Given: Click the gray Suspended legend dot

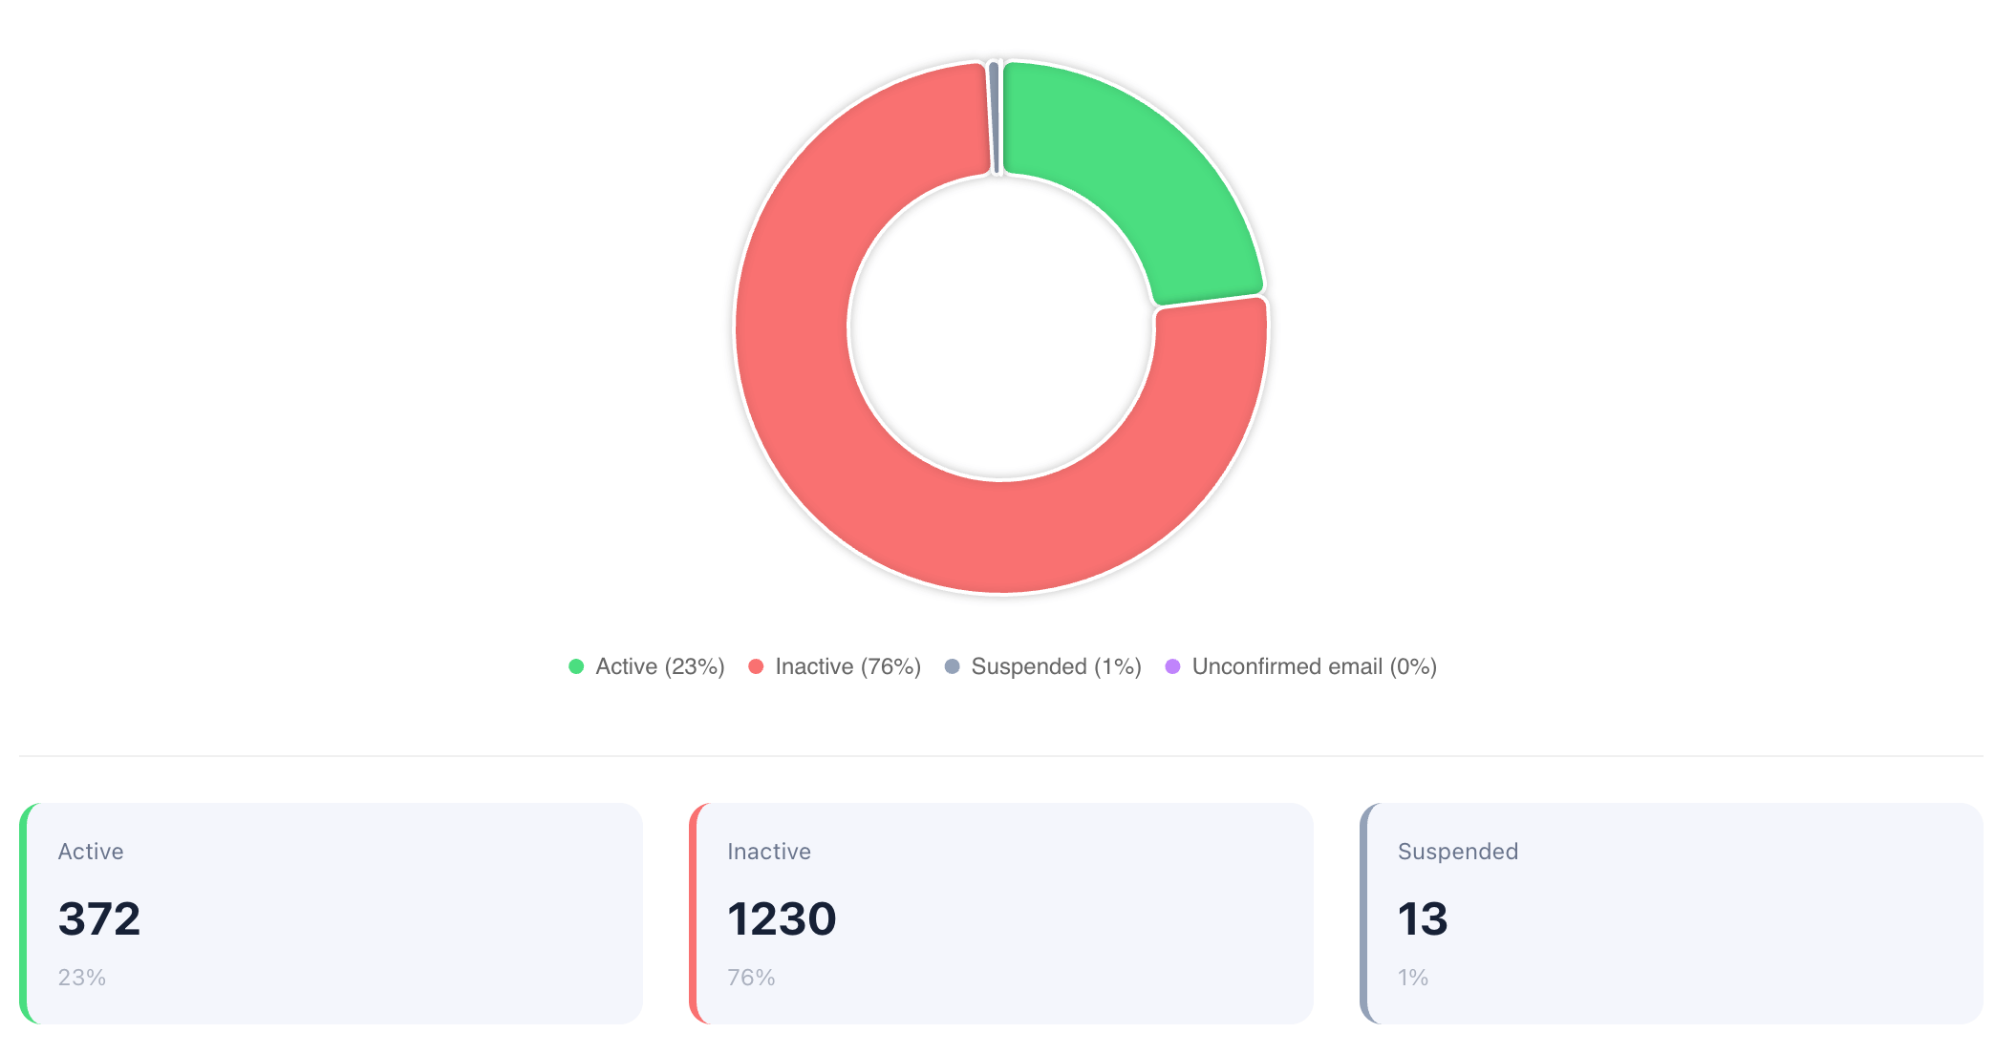Looking at the screenshot, I should [952, 666].
